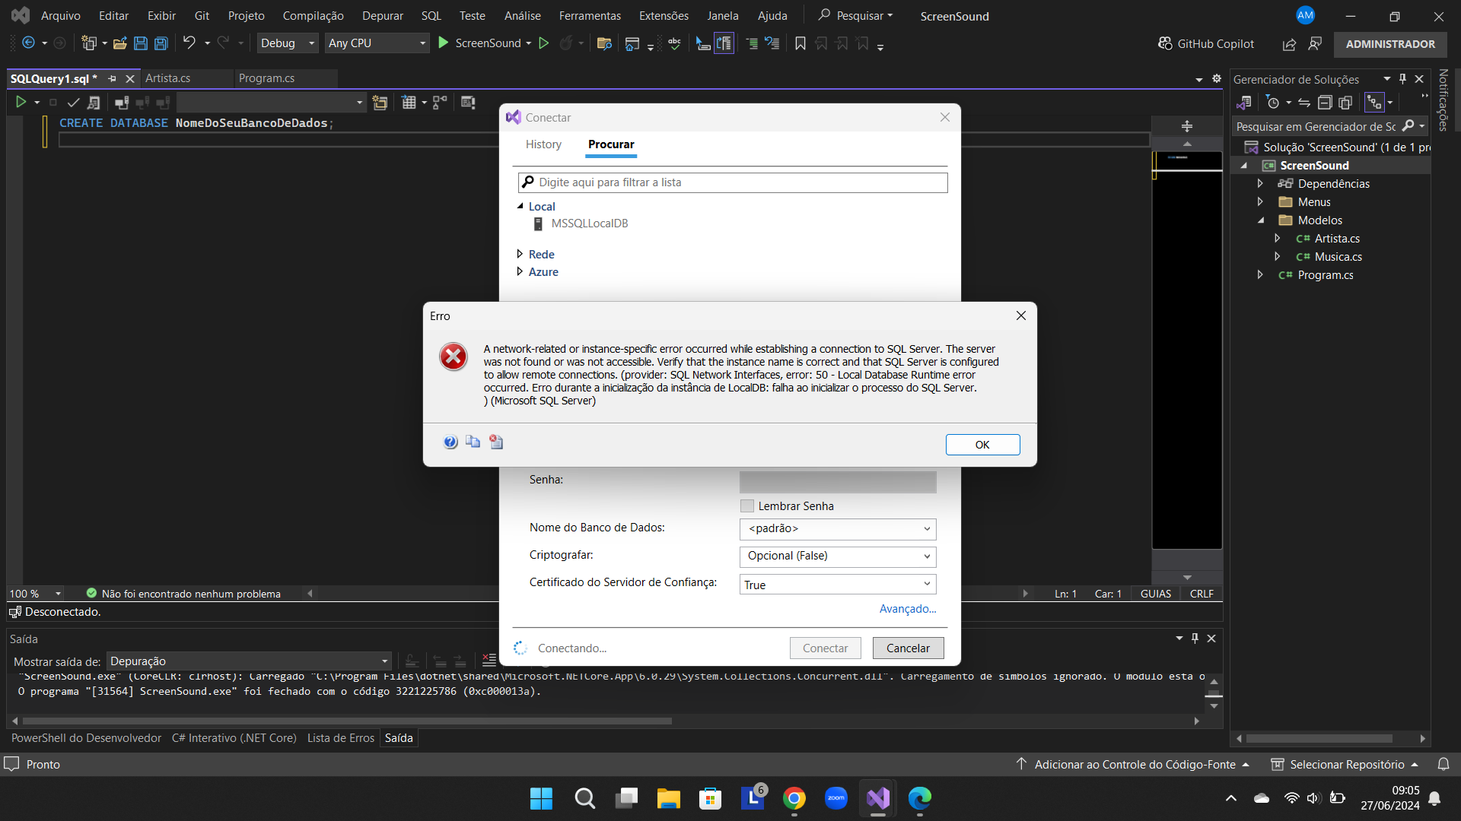Click the Execute query green play icon
This screenshot has height=821, width=1461.
pos(21,102)
